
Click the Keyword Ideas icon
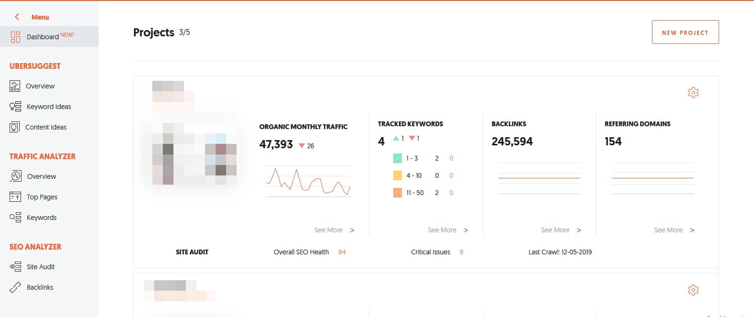click(x=15, y=107)
